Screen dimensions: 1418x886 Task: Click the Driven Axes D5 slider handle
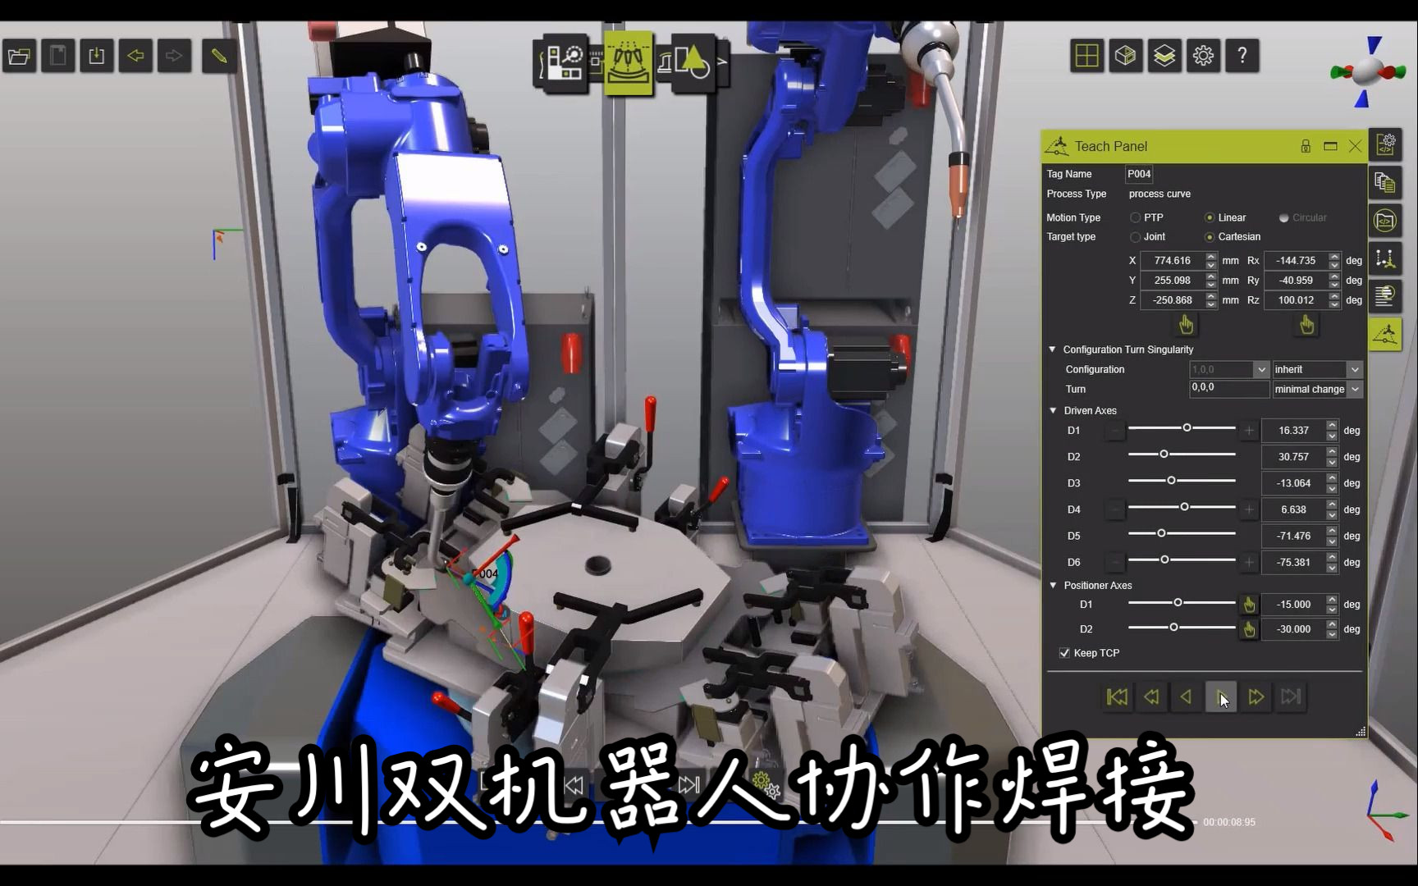pos(1161,533)
